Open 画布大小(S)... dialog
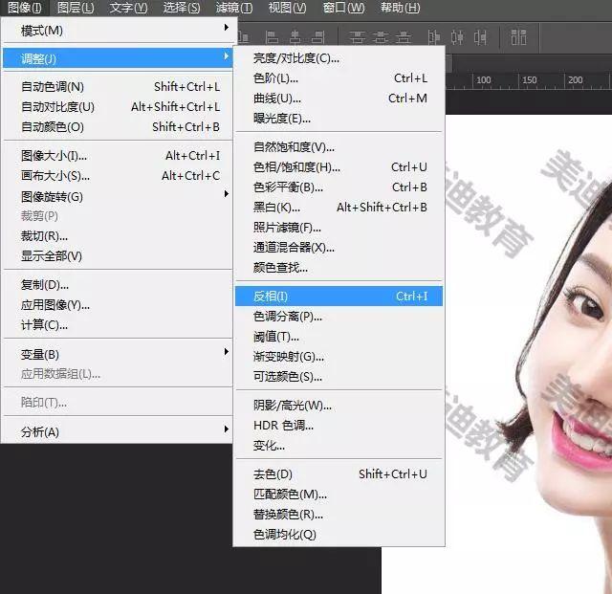The height and width of the screenshot is (594, 612). pos(117,176)
